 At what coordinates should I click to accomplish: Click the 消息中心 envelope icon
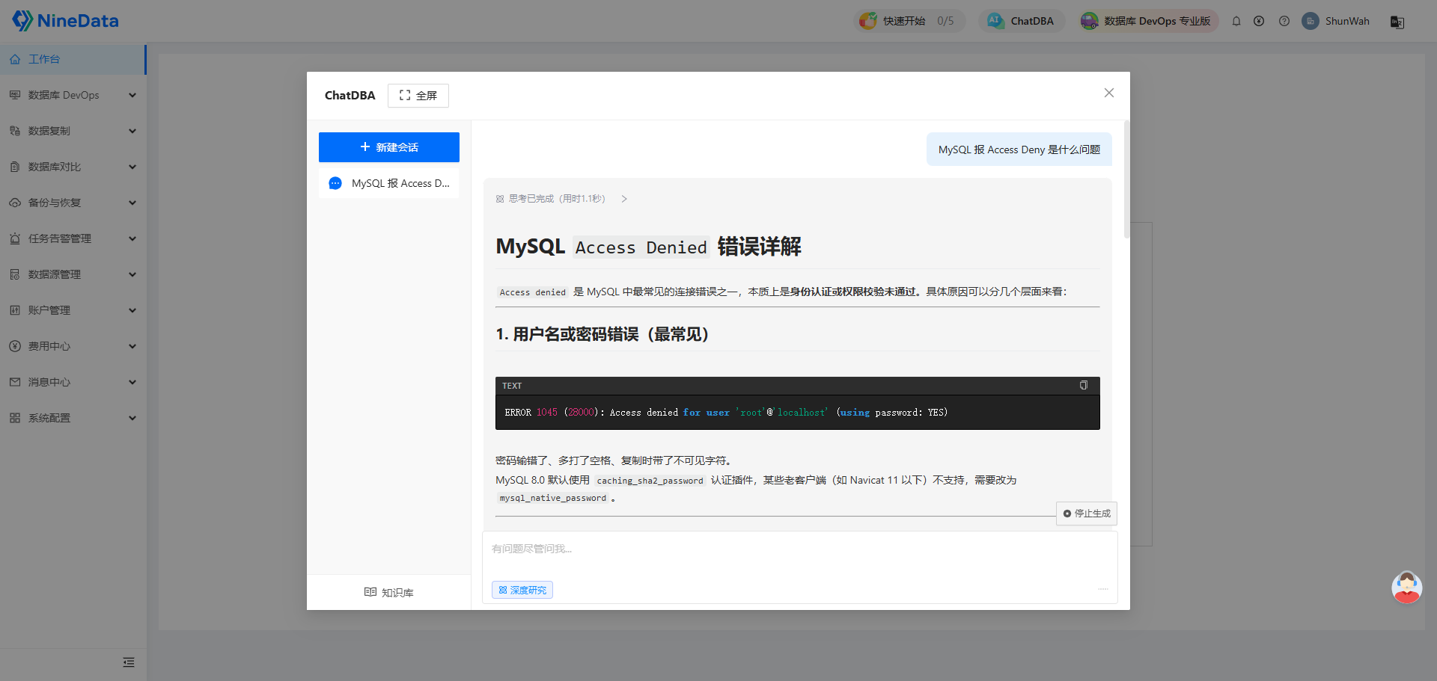pos(15,382)
